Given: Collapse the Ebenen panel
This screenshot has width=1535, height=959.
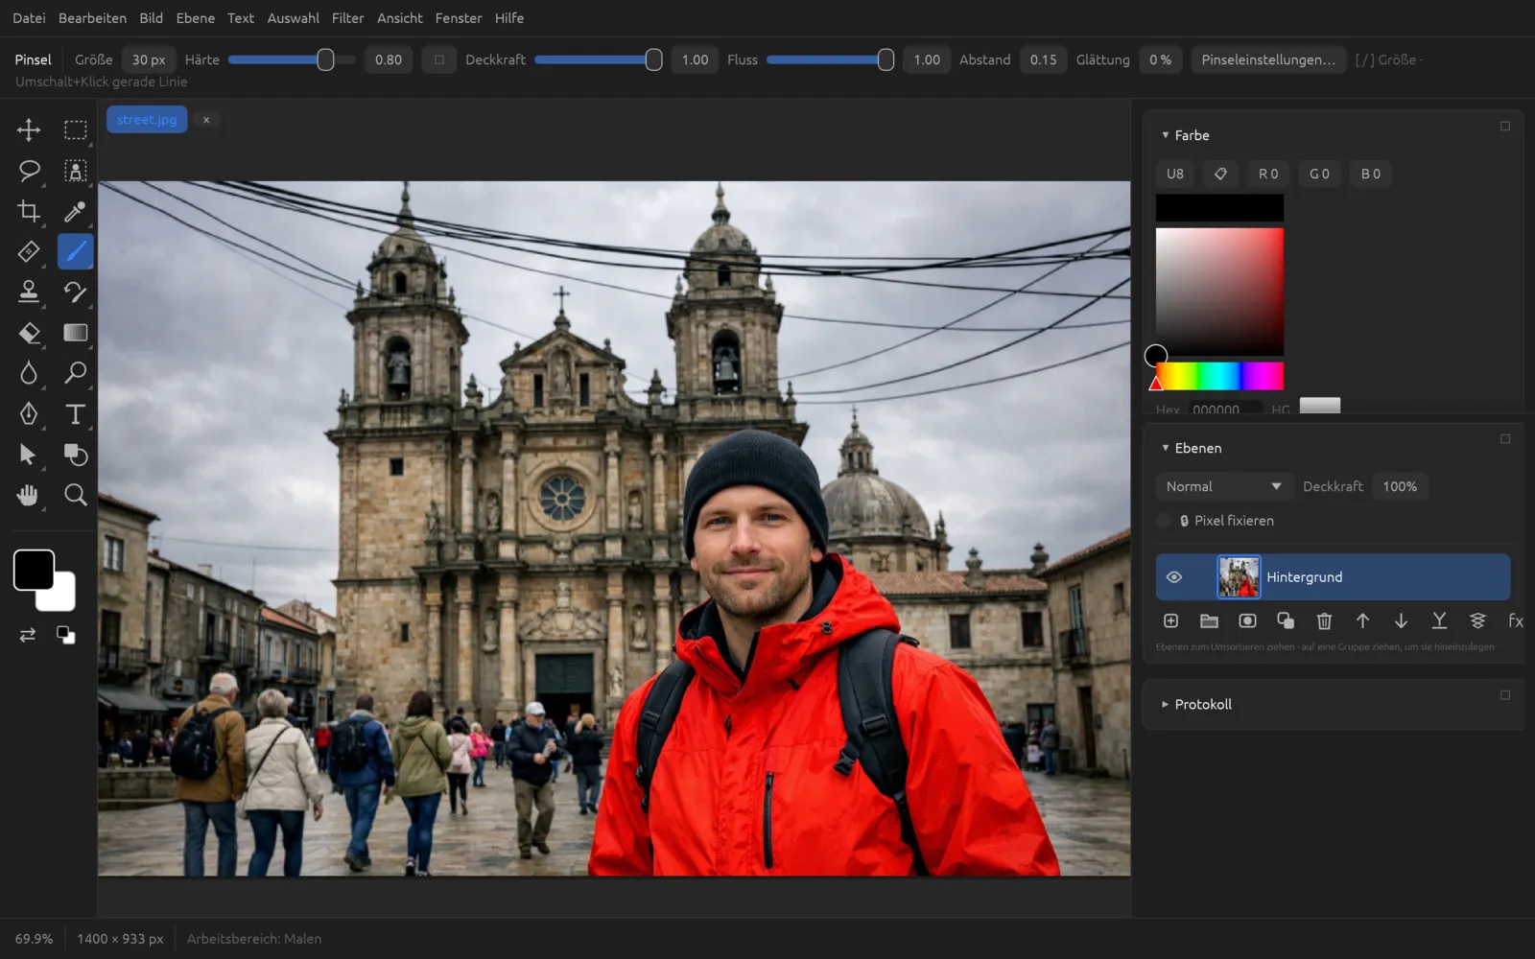Looking at the screenshot, I should click(1166, 448).
